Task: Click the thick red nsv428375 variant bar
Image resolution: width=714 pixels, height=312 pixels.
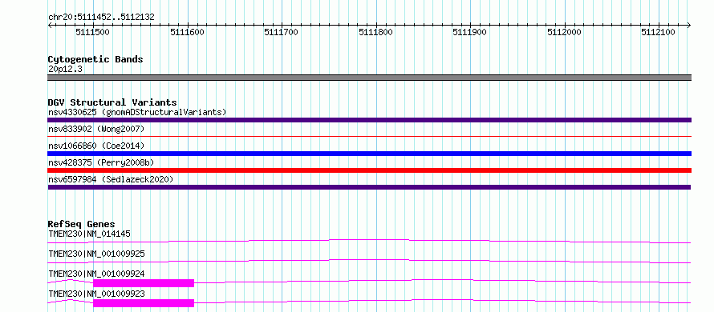Action: [369, 170]
